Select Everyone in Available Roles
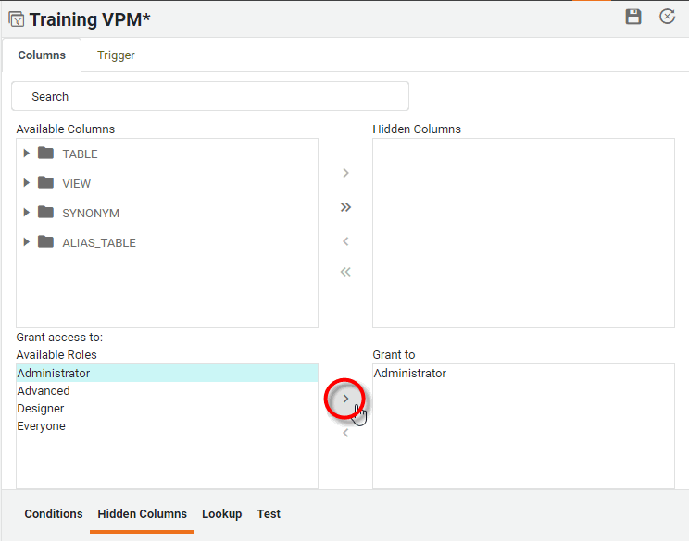Screen dimensions: 689x541 (x=42, y=426)
